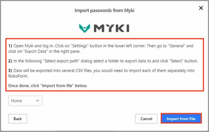Screen dimensions: 209x132
Task: Close the Import passwords dialog
Action: pos(201,8)
